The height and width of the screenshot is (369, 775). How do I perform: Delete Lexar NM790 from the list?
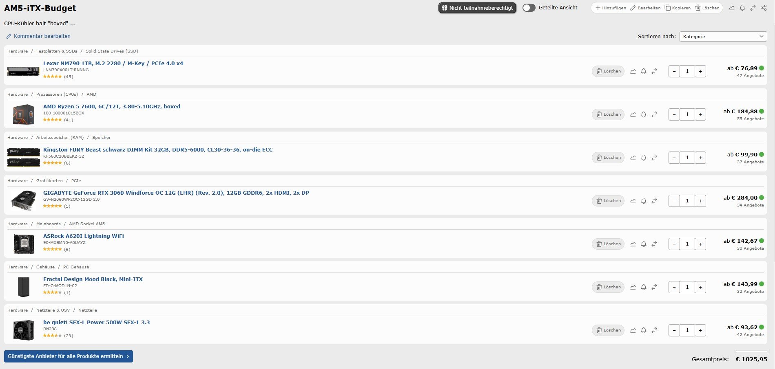[x=608, y=71]
